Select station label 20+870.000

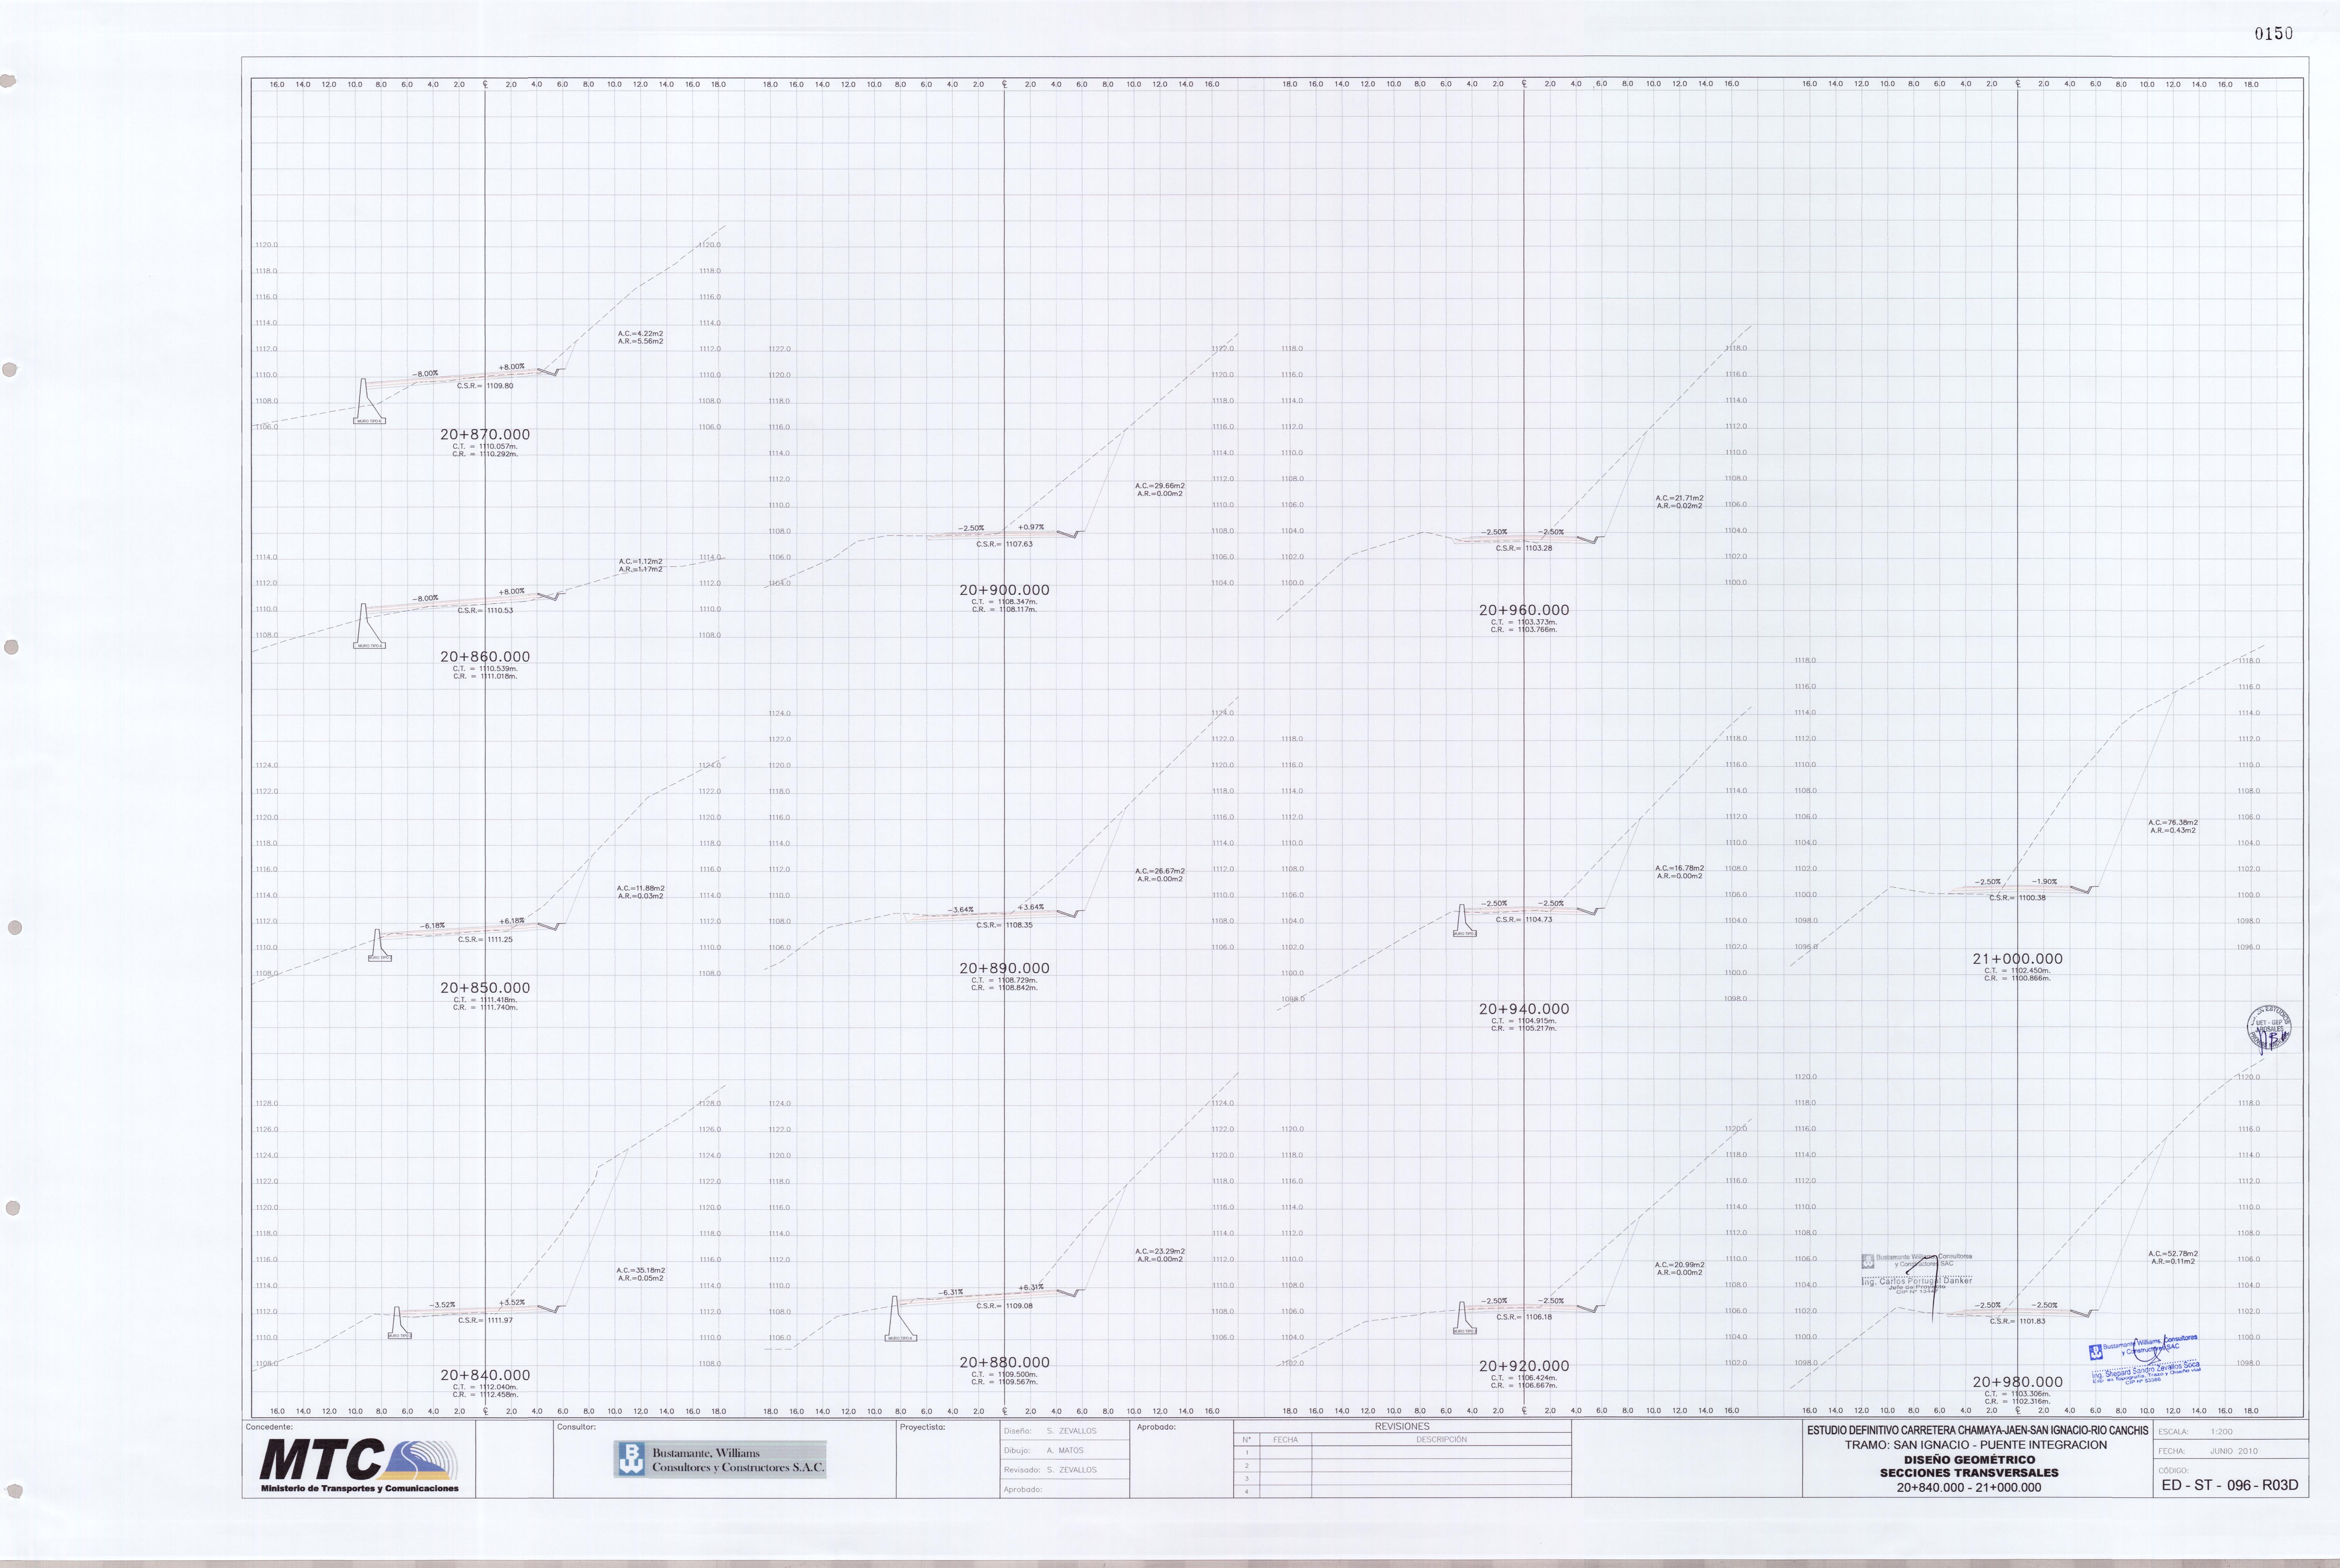[x=485, y=435]
